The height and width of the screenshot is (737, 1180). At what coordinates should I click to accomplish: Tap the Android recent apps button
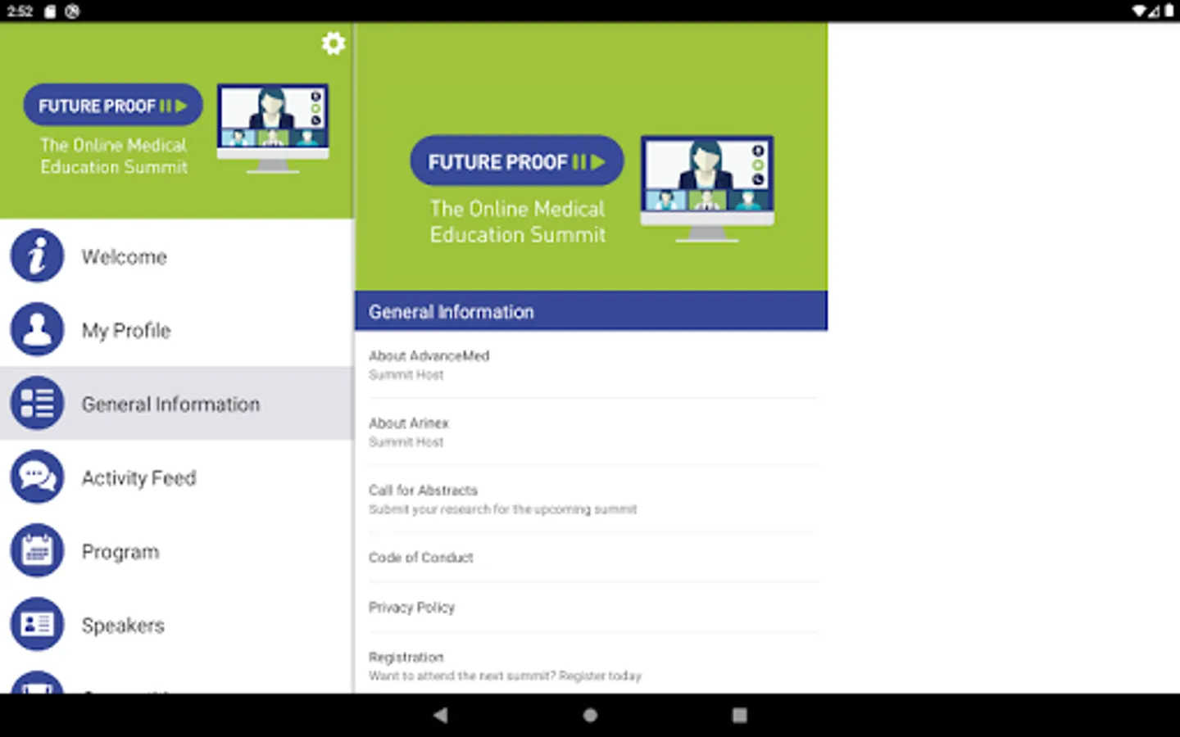(x=739, y=715)
